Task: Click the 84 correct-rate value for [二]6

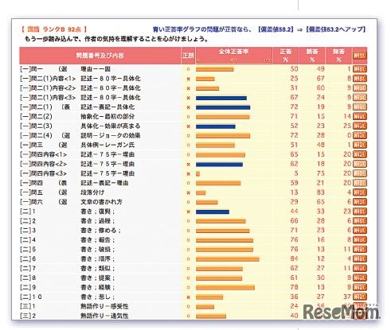Action: pos(294,259)
